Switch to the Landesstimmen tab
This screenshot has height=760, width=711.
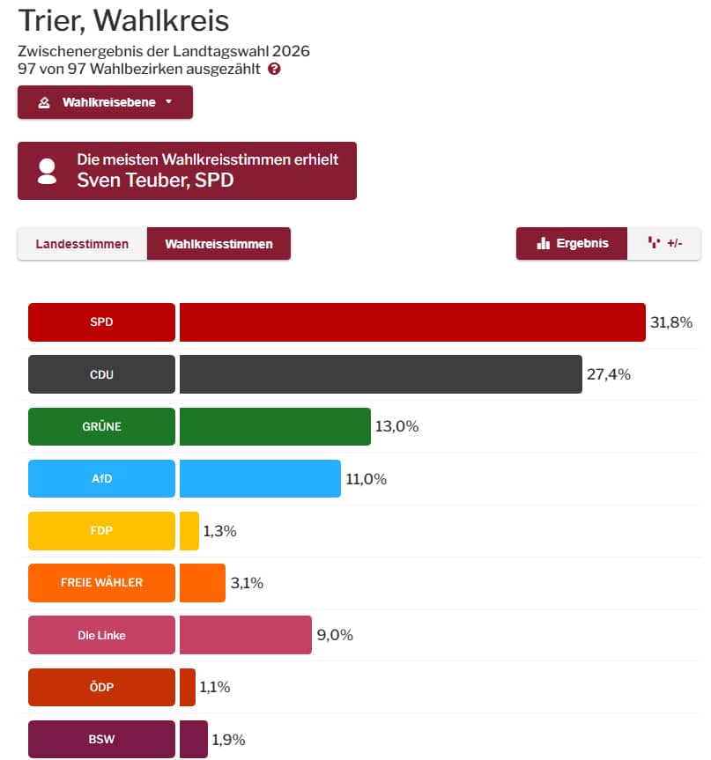coord(82,244)
